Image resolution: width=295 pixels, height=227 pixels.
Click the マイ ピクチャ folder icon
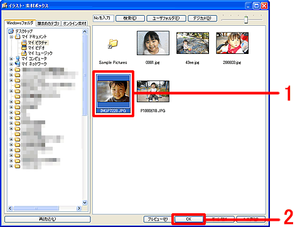click(x=24, y=43)
